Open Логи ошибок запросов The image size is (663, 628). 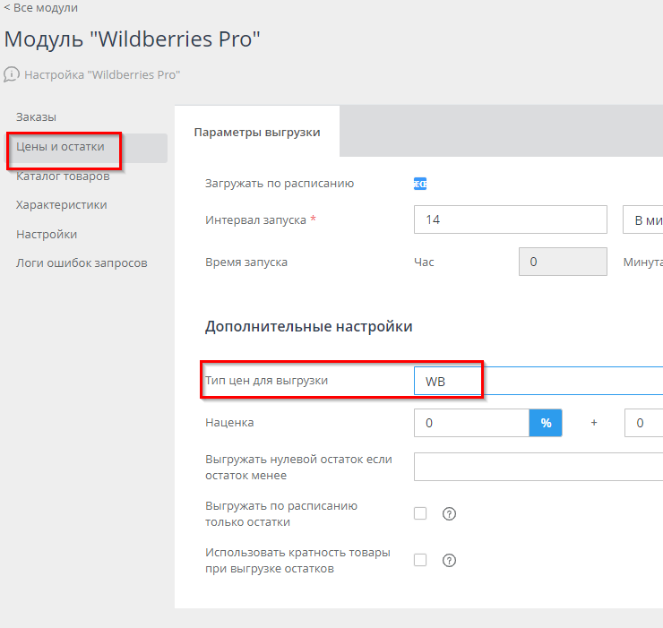[82, 263]
